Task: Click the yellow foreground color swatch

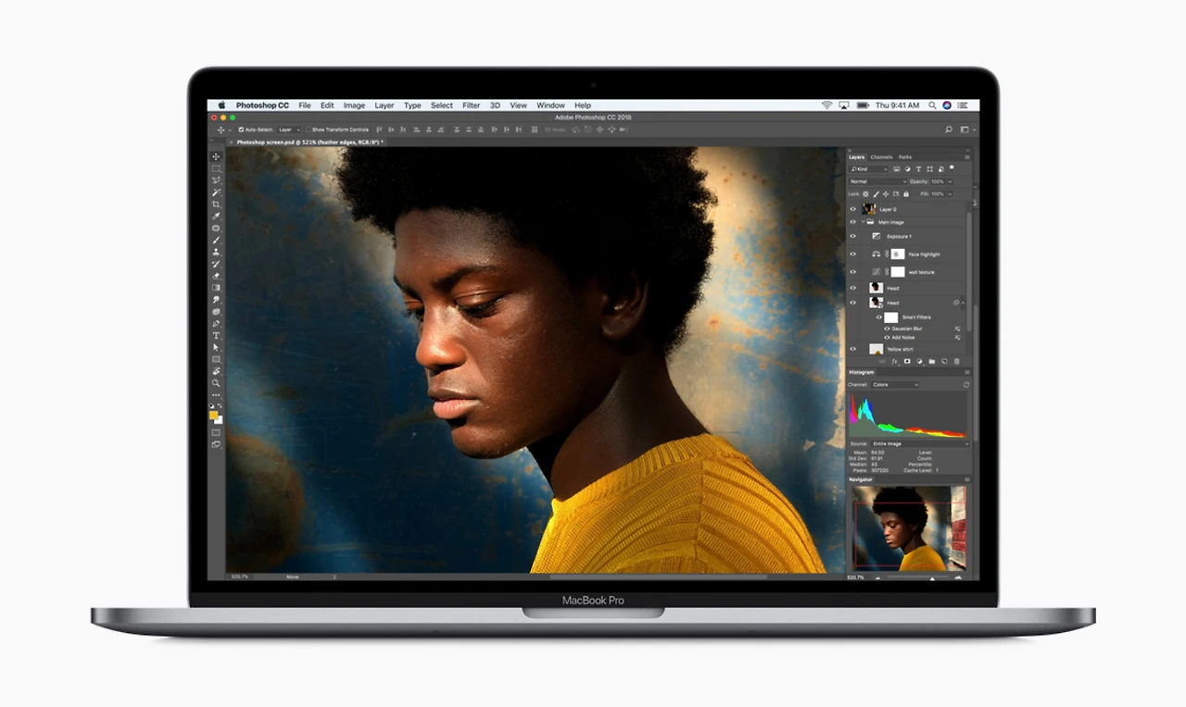Action: point(214,416)
